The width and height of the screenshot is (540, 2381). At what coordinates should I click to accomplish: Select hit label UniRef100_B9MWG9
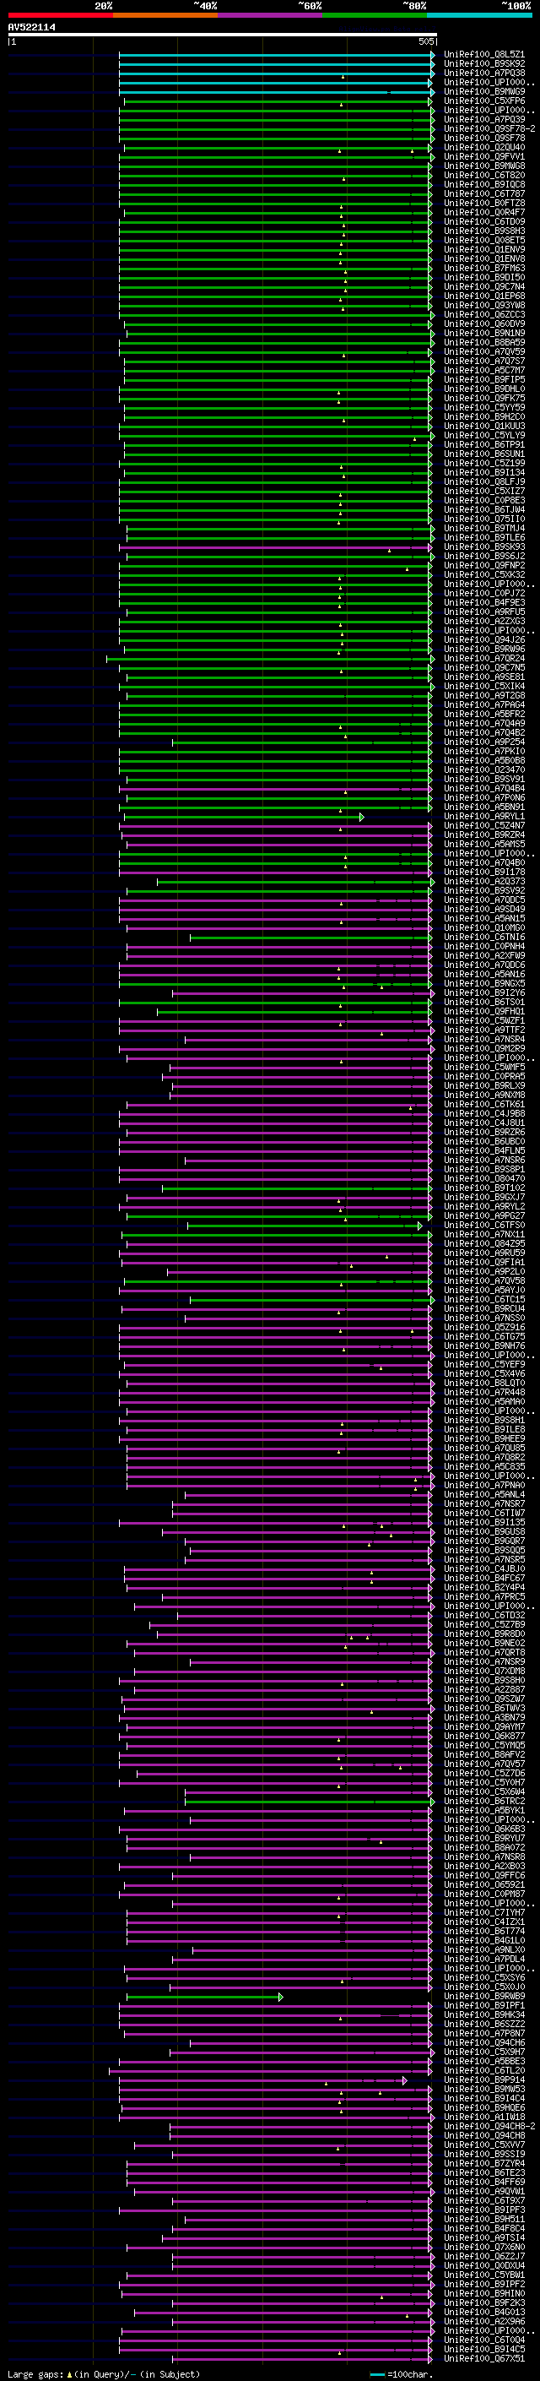pos(484,91)
